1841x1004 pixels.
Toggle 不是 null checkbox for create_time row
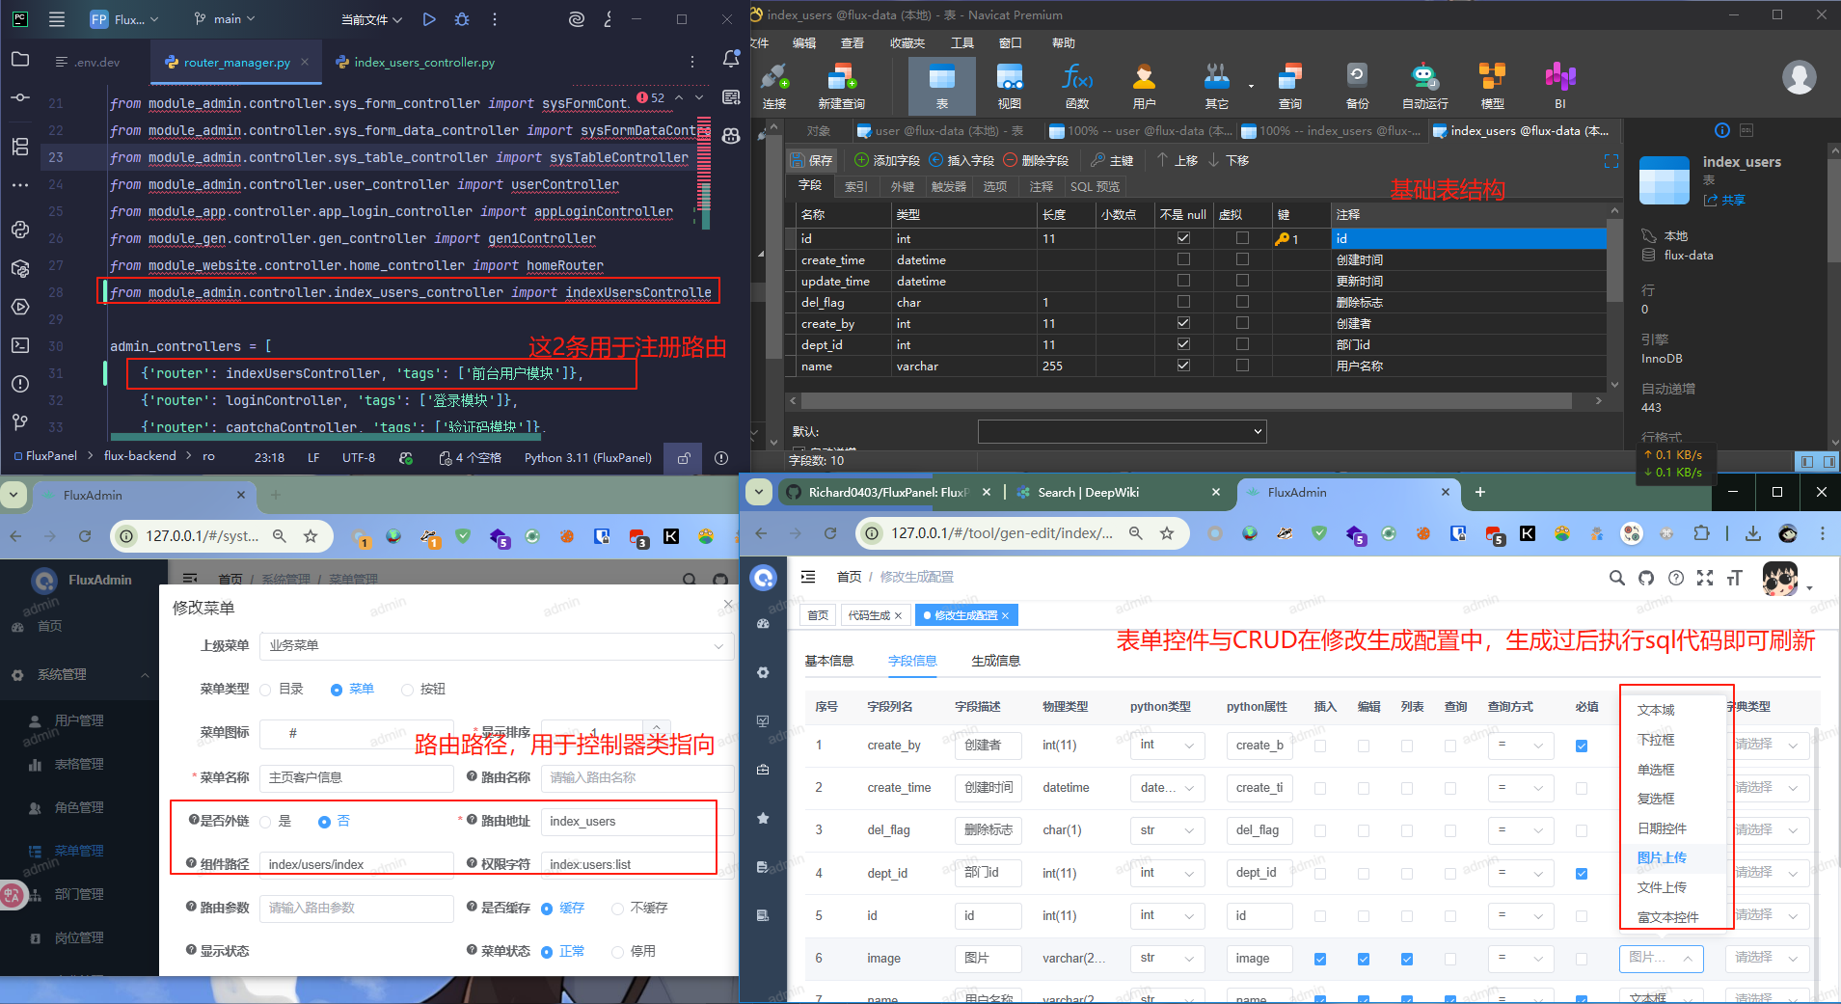(x=1183, y=259)
